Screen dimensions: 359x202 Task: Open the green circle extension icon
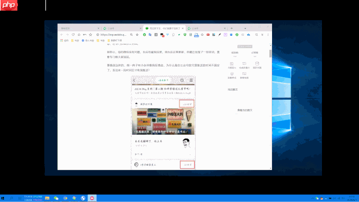[x=145, y=35]
